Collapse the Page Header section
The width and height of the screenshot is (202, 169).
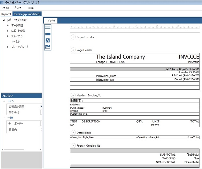(73, 50)
